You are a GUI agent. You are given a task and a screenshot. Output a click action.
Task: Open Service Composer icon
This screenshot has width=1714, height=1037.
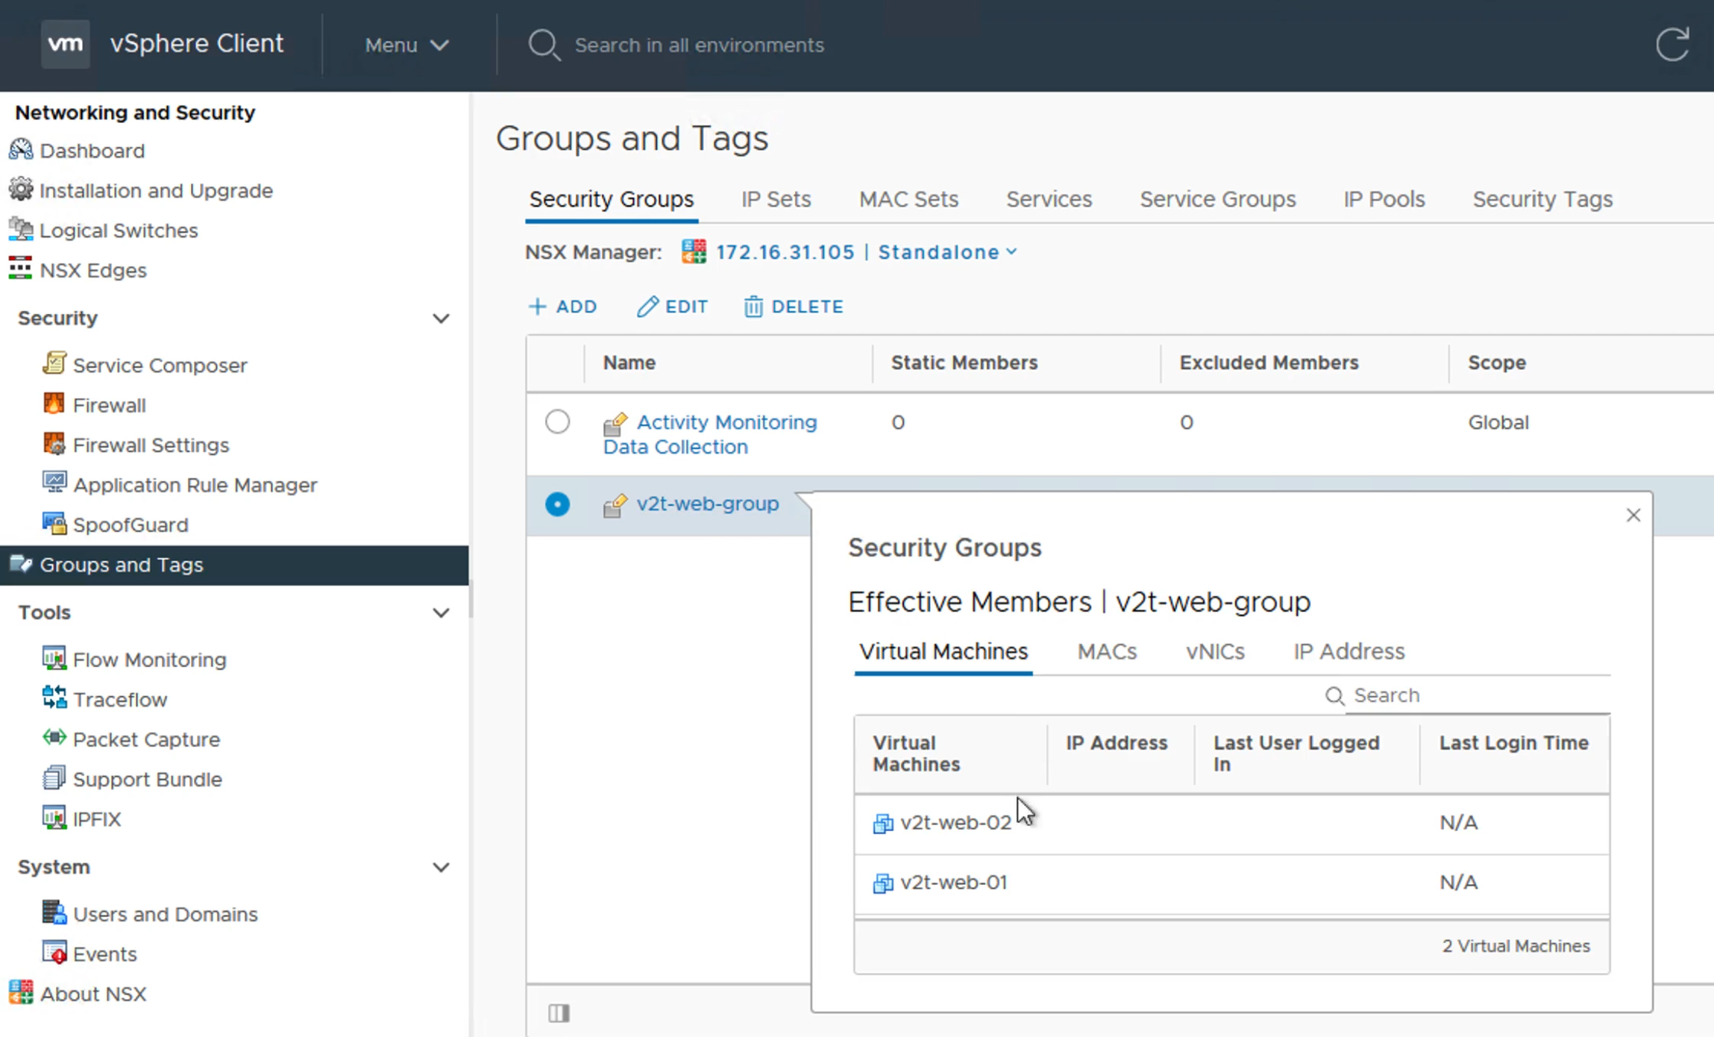pos(54,364)
